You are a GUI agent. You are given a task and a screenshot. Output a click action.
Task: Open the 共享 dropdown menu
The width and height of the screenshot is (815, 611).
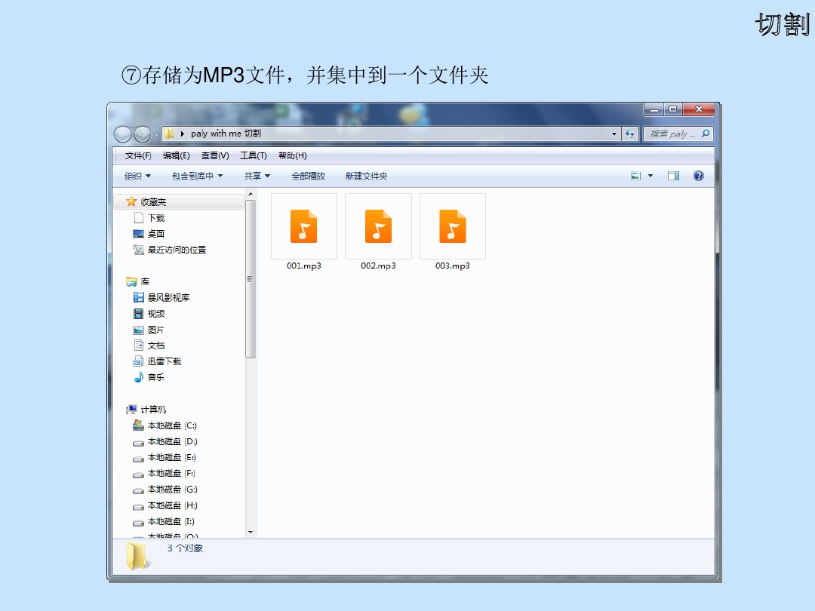coord(257,176)
